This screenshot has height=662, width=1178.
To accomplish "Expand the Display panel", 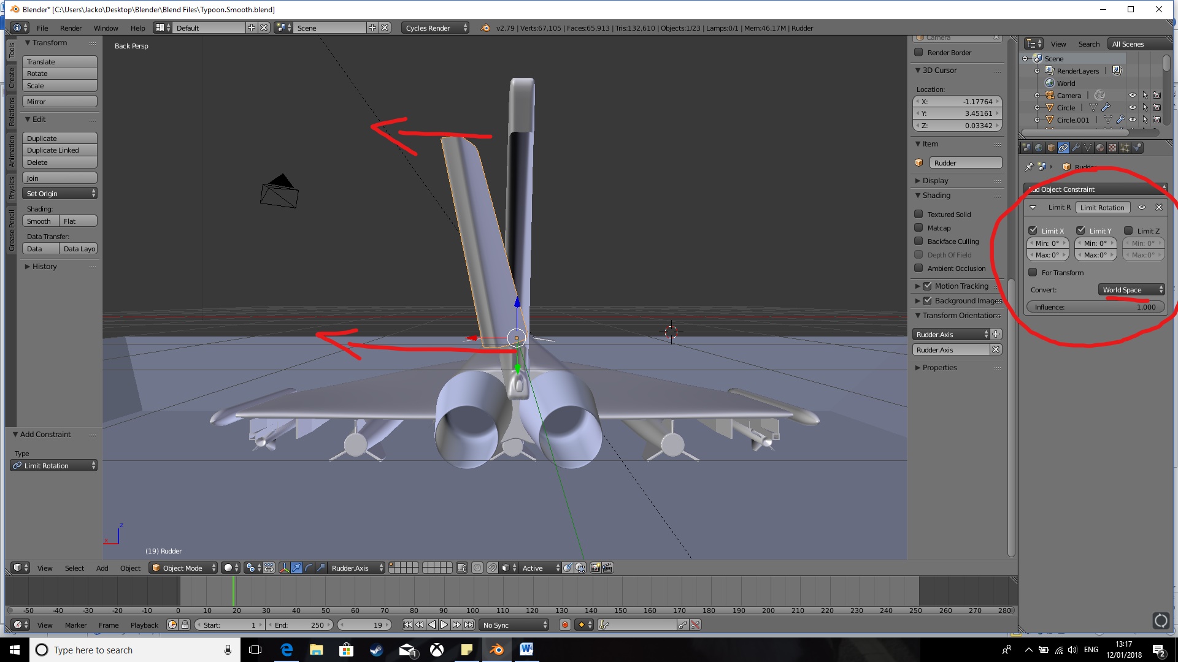I will point(935,181).
